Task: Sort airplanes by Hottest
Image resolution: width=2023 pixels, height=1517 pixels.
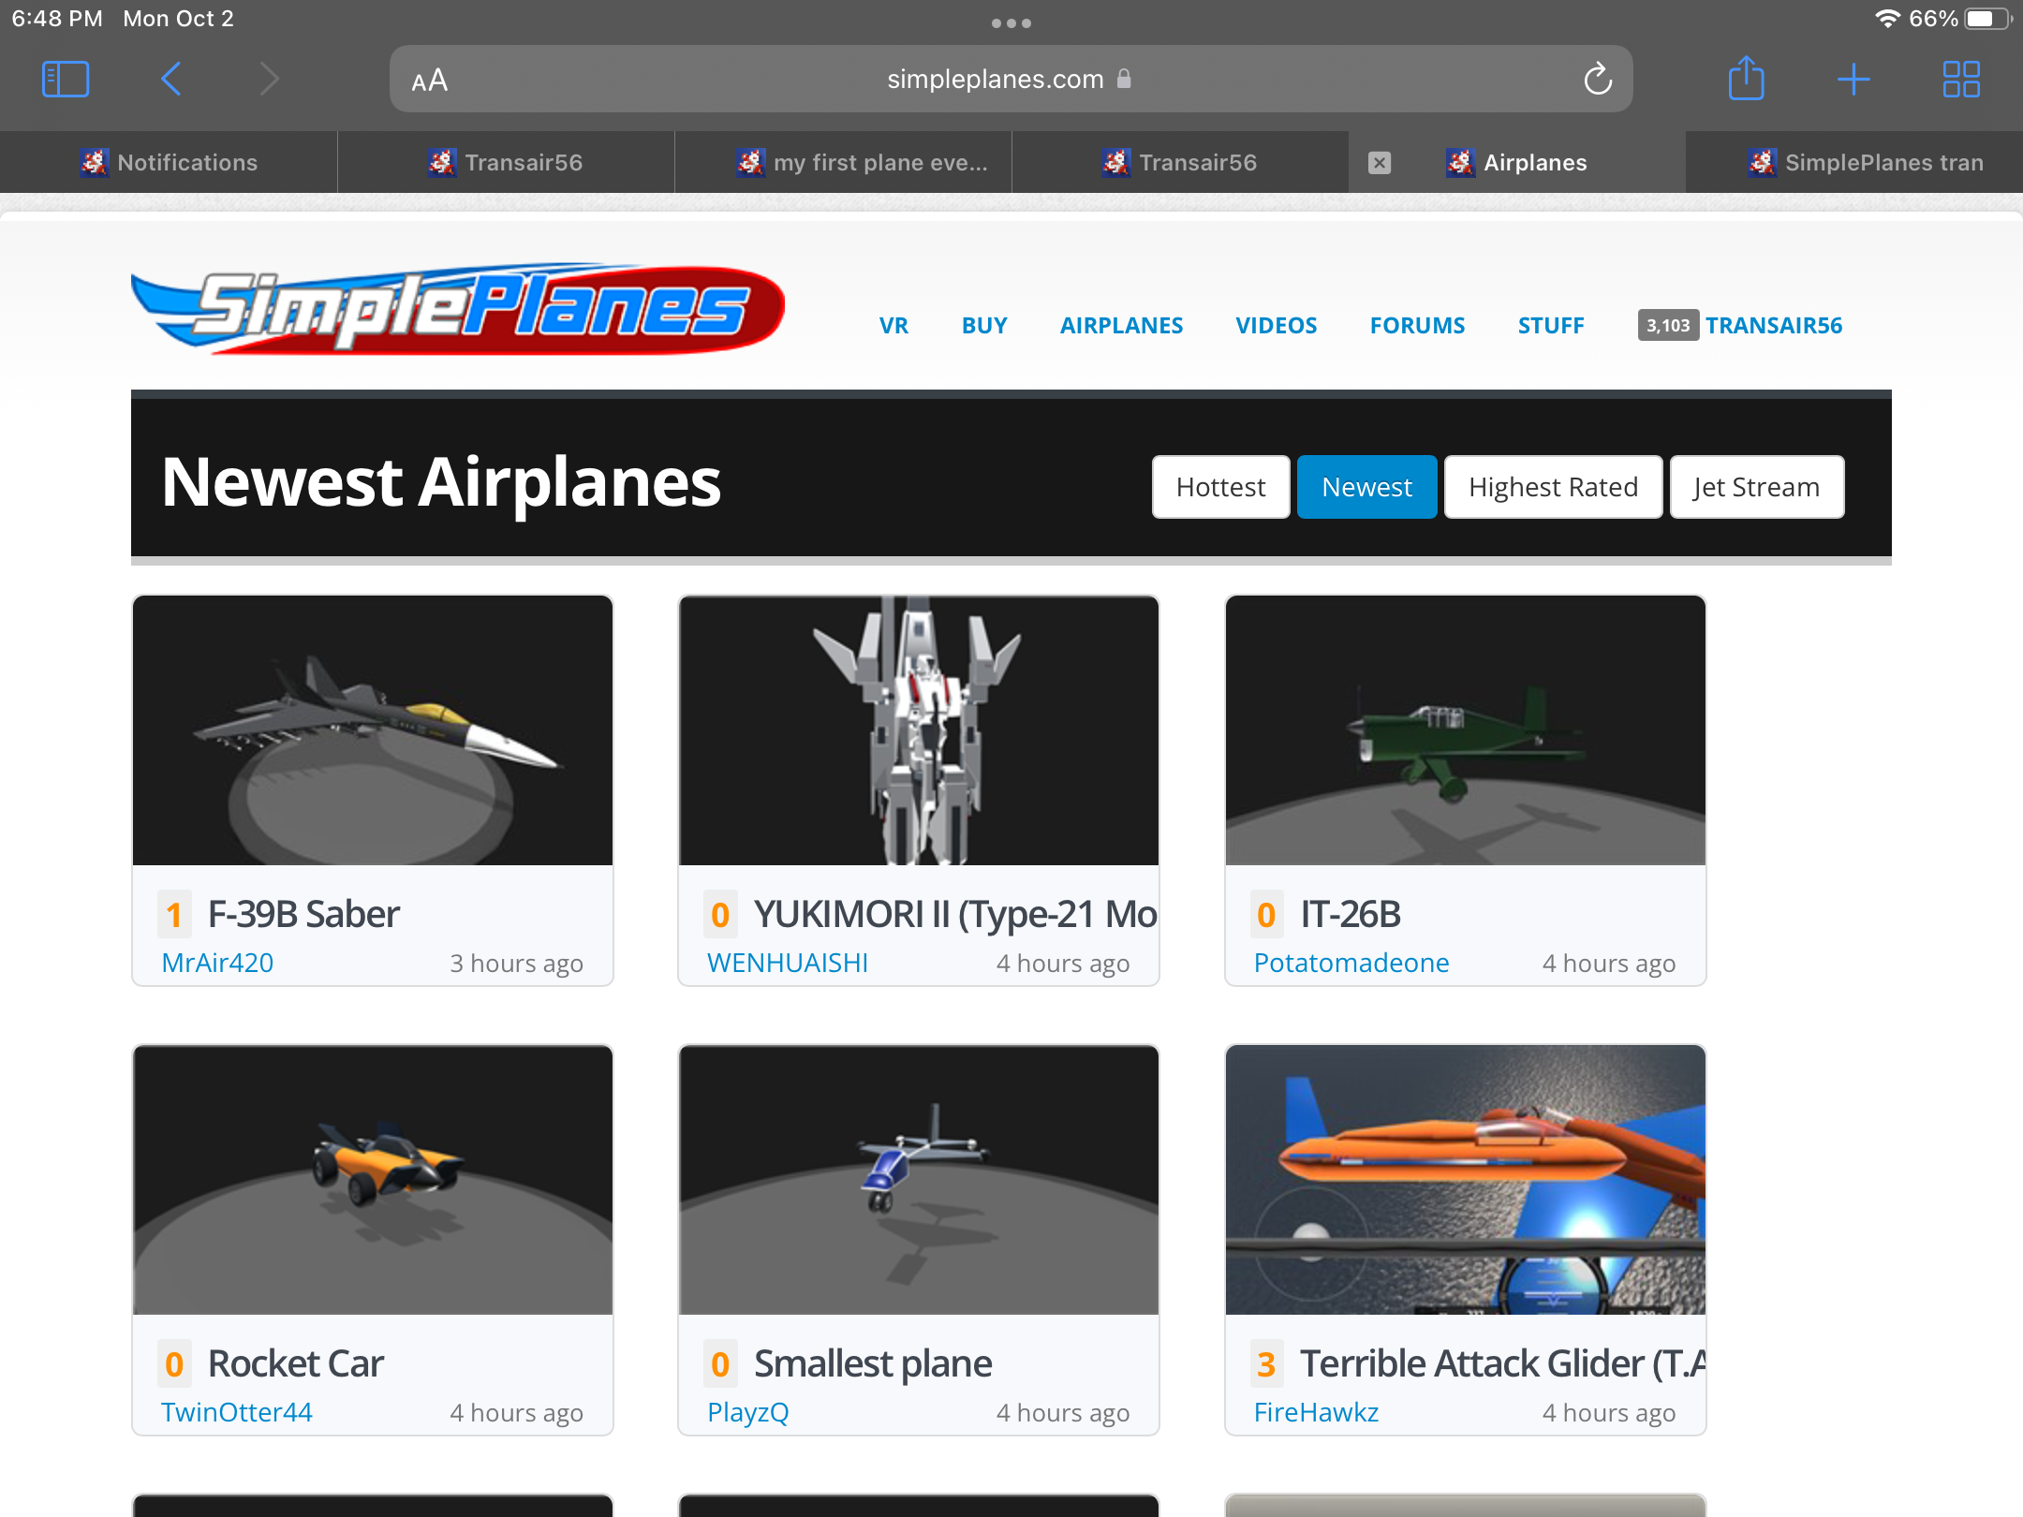Action: point(1220,487)
